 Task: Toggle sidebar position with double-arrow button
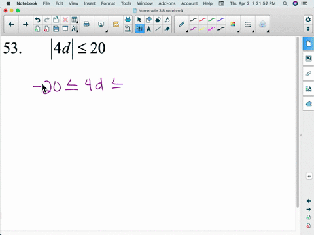pos(309,176)
